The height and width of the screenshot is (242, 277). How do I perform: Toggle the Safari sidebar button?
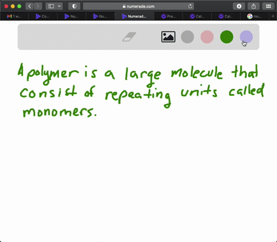pos(51,6)
